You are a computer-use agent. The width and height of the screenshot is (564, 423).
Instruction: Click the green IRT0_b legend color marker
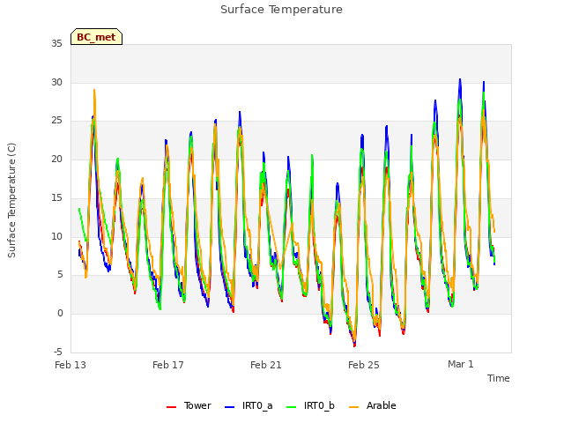(x=292, y=407)
